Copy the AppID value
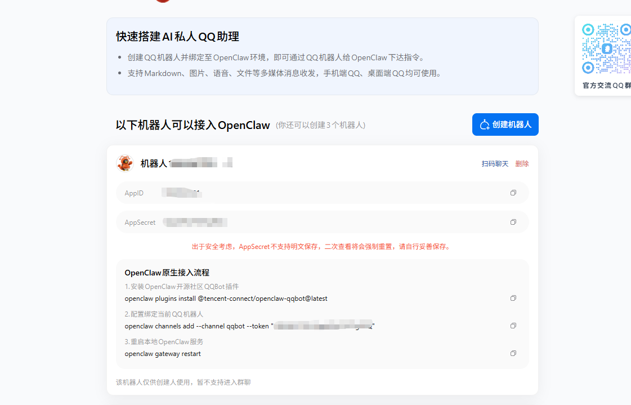The width and height of the screenshot is (631, 405). tap(513, 193)
